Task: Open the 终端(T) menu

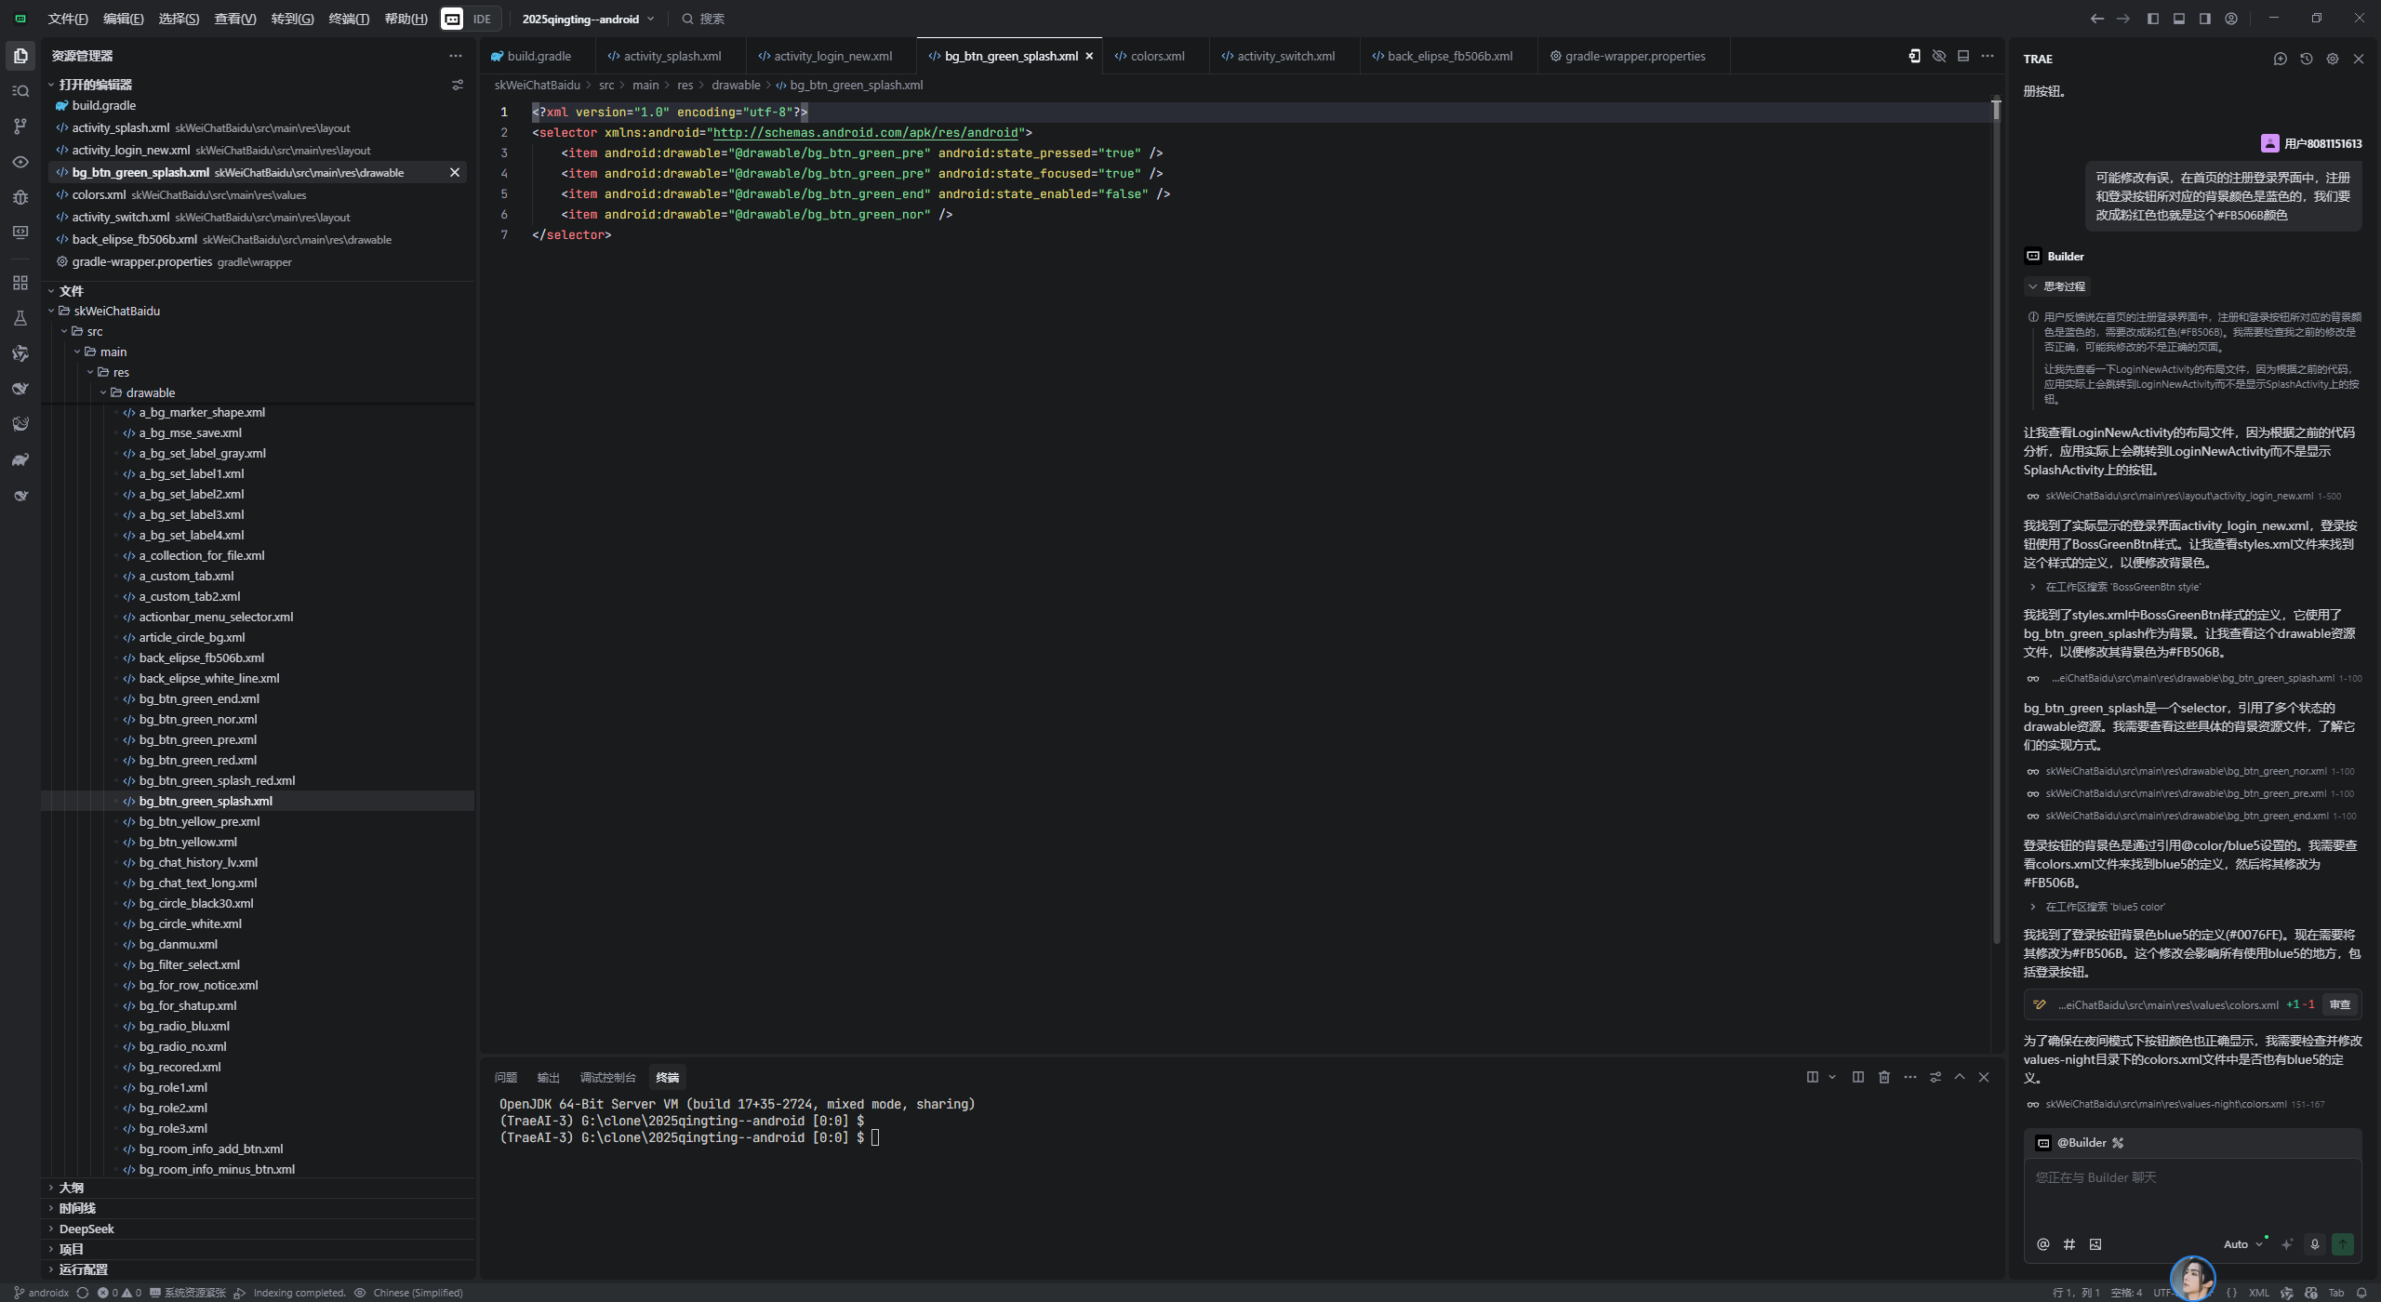Action: coord(349,19)
